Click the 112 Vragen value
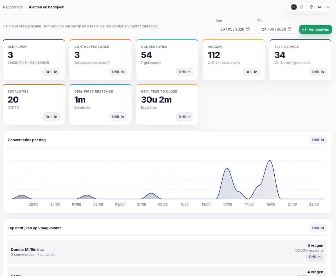The height and width of the screenshot is (276, 336). tap(214, 55)
